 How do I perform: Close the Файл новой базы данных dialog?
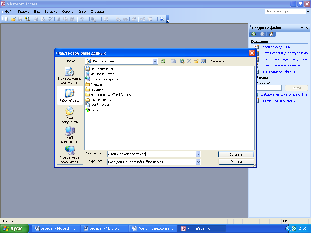(x=252, y=53)
